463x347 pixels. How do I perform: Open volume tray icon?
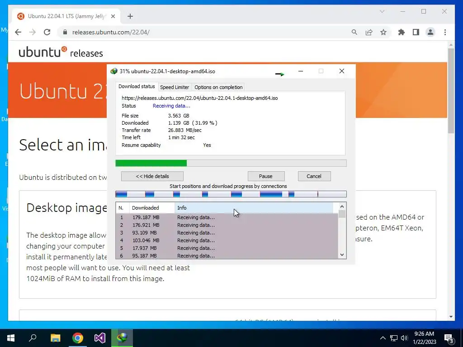point(404,338)
